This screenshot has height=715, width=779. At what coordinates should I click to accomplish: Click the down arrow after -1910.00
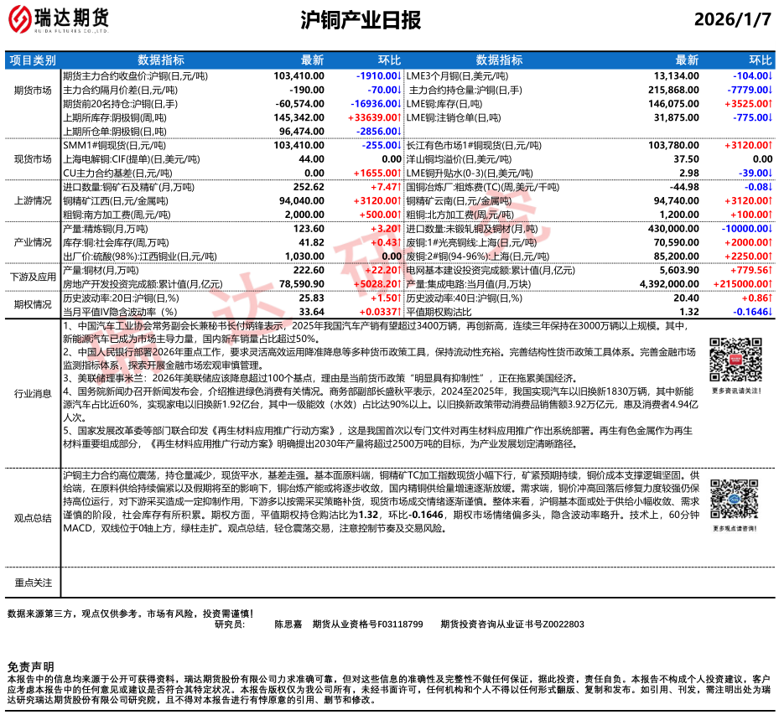click(x=399, y=75)
